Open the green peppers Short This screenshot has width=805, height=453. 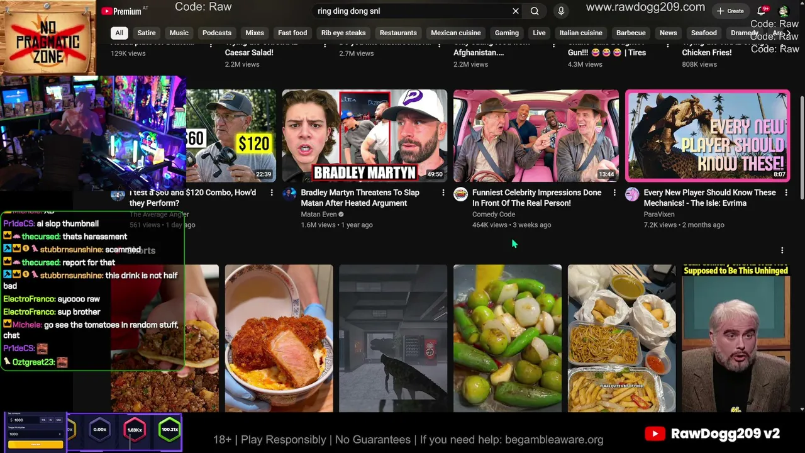click(x=508, y=338)
